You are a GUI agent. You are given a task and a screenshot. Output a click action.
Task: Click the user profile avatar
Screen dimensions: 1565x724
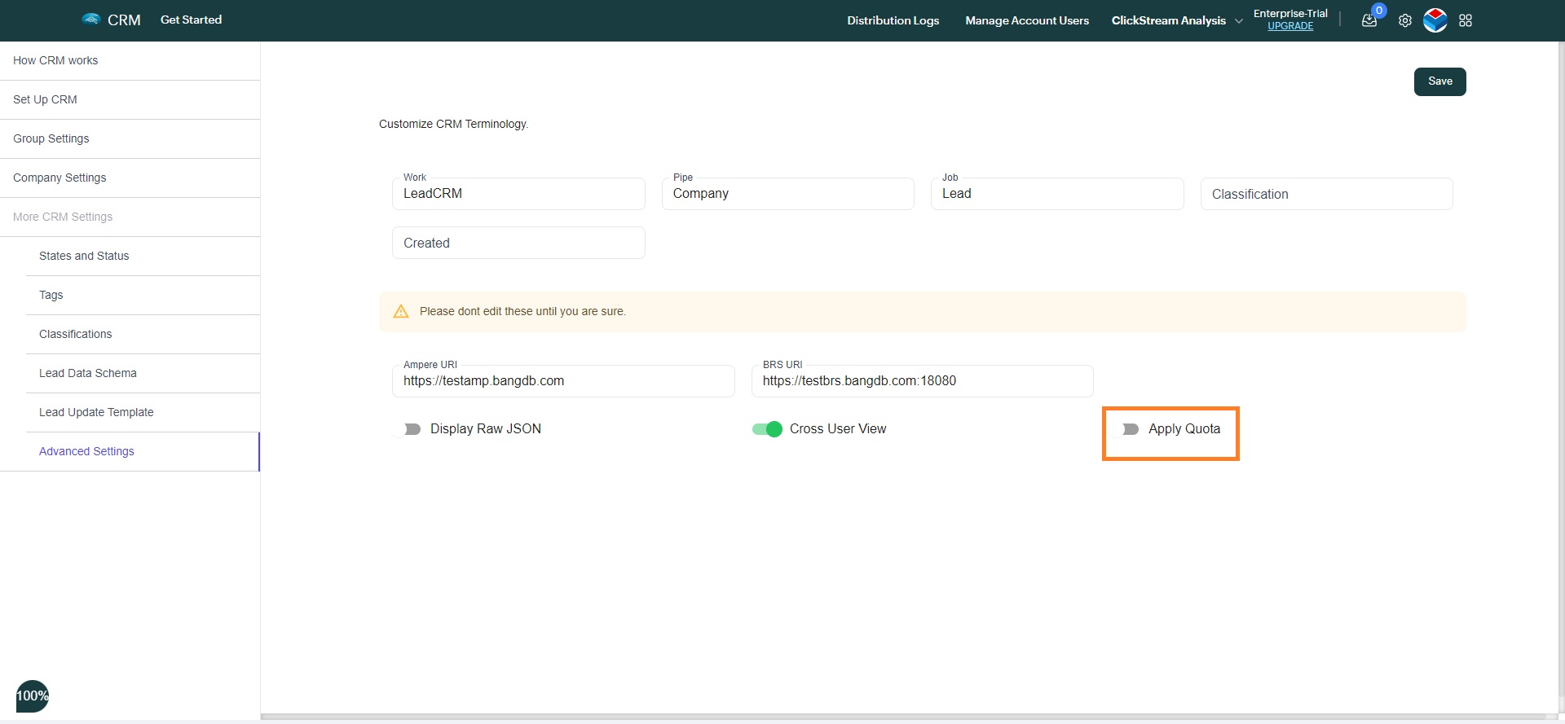click(x=1435, y=20)
